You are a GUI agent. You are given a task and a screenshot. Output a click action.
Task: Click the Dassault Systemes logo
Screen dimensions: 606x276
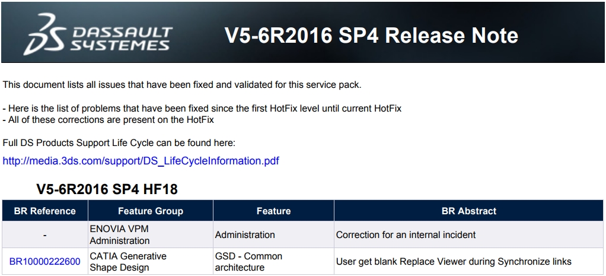98,34
